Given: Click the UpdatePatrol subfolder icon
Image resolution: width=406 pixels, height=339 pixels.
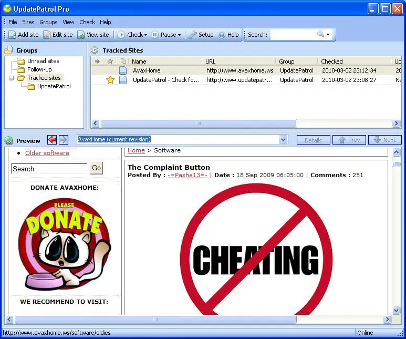Looking at the screenshot, I should 31,87.
